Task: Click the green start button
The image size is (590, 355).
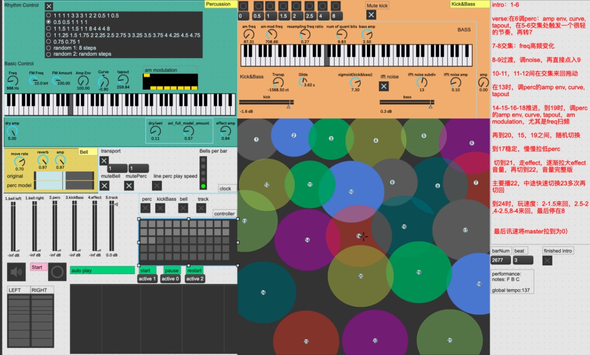Action: pyautogui.click(x=147, y=271)
